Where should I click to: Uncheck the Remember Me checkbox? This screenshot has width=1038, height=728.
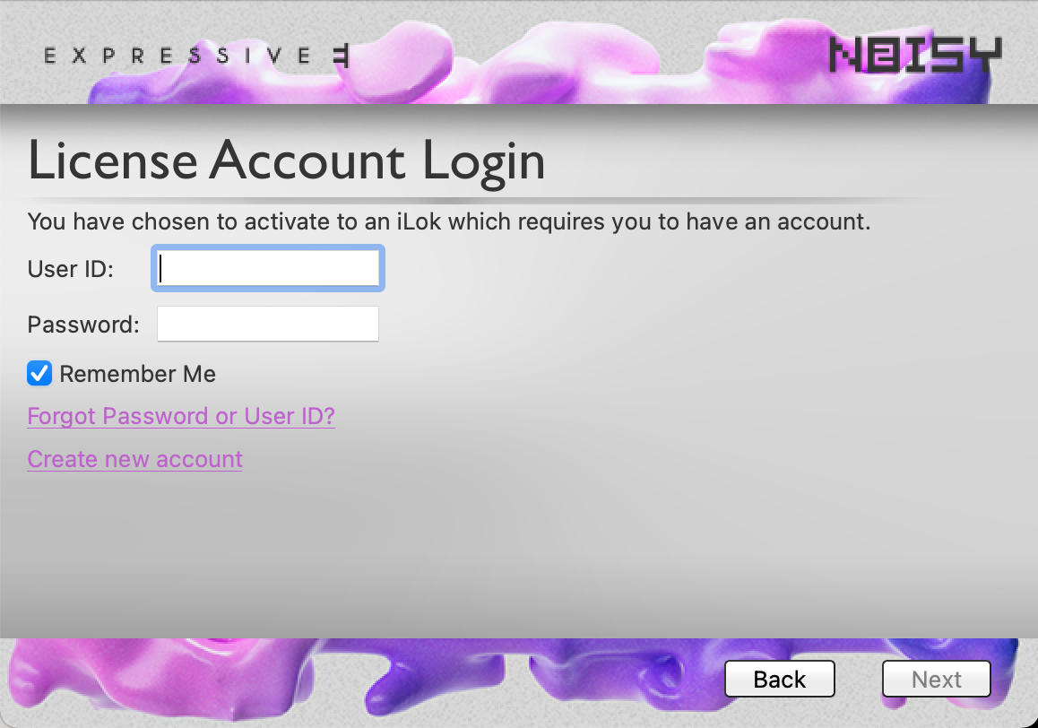pyautogui.click(x=39, y=374)
